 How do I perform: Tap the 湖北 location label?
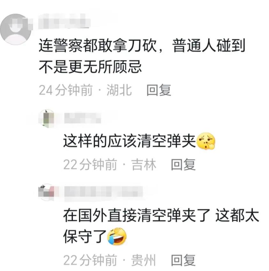point(119,90)
